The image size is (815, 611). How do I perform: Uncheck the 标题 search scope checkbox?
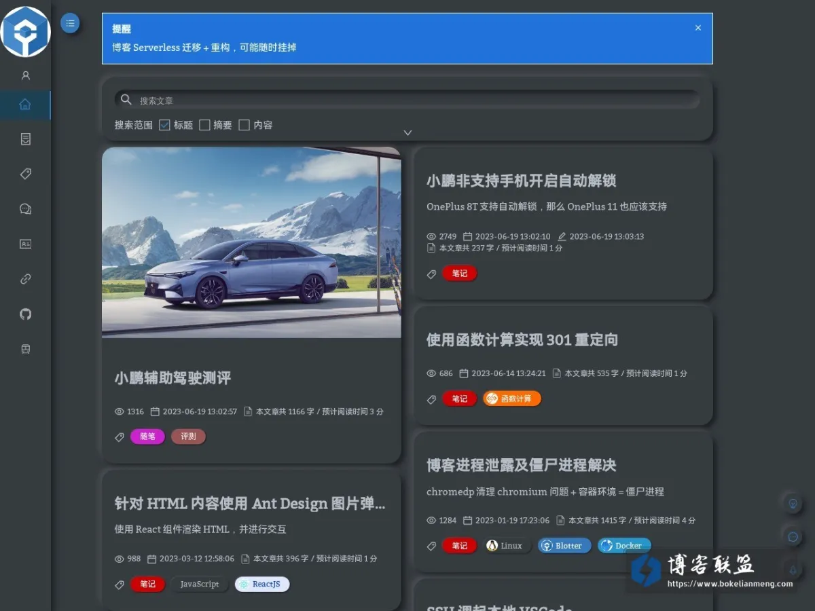click(164, 125)
